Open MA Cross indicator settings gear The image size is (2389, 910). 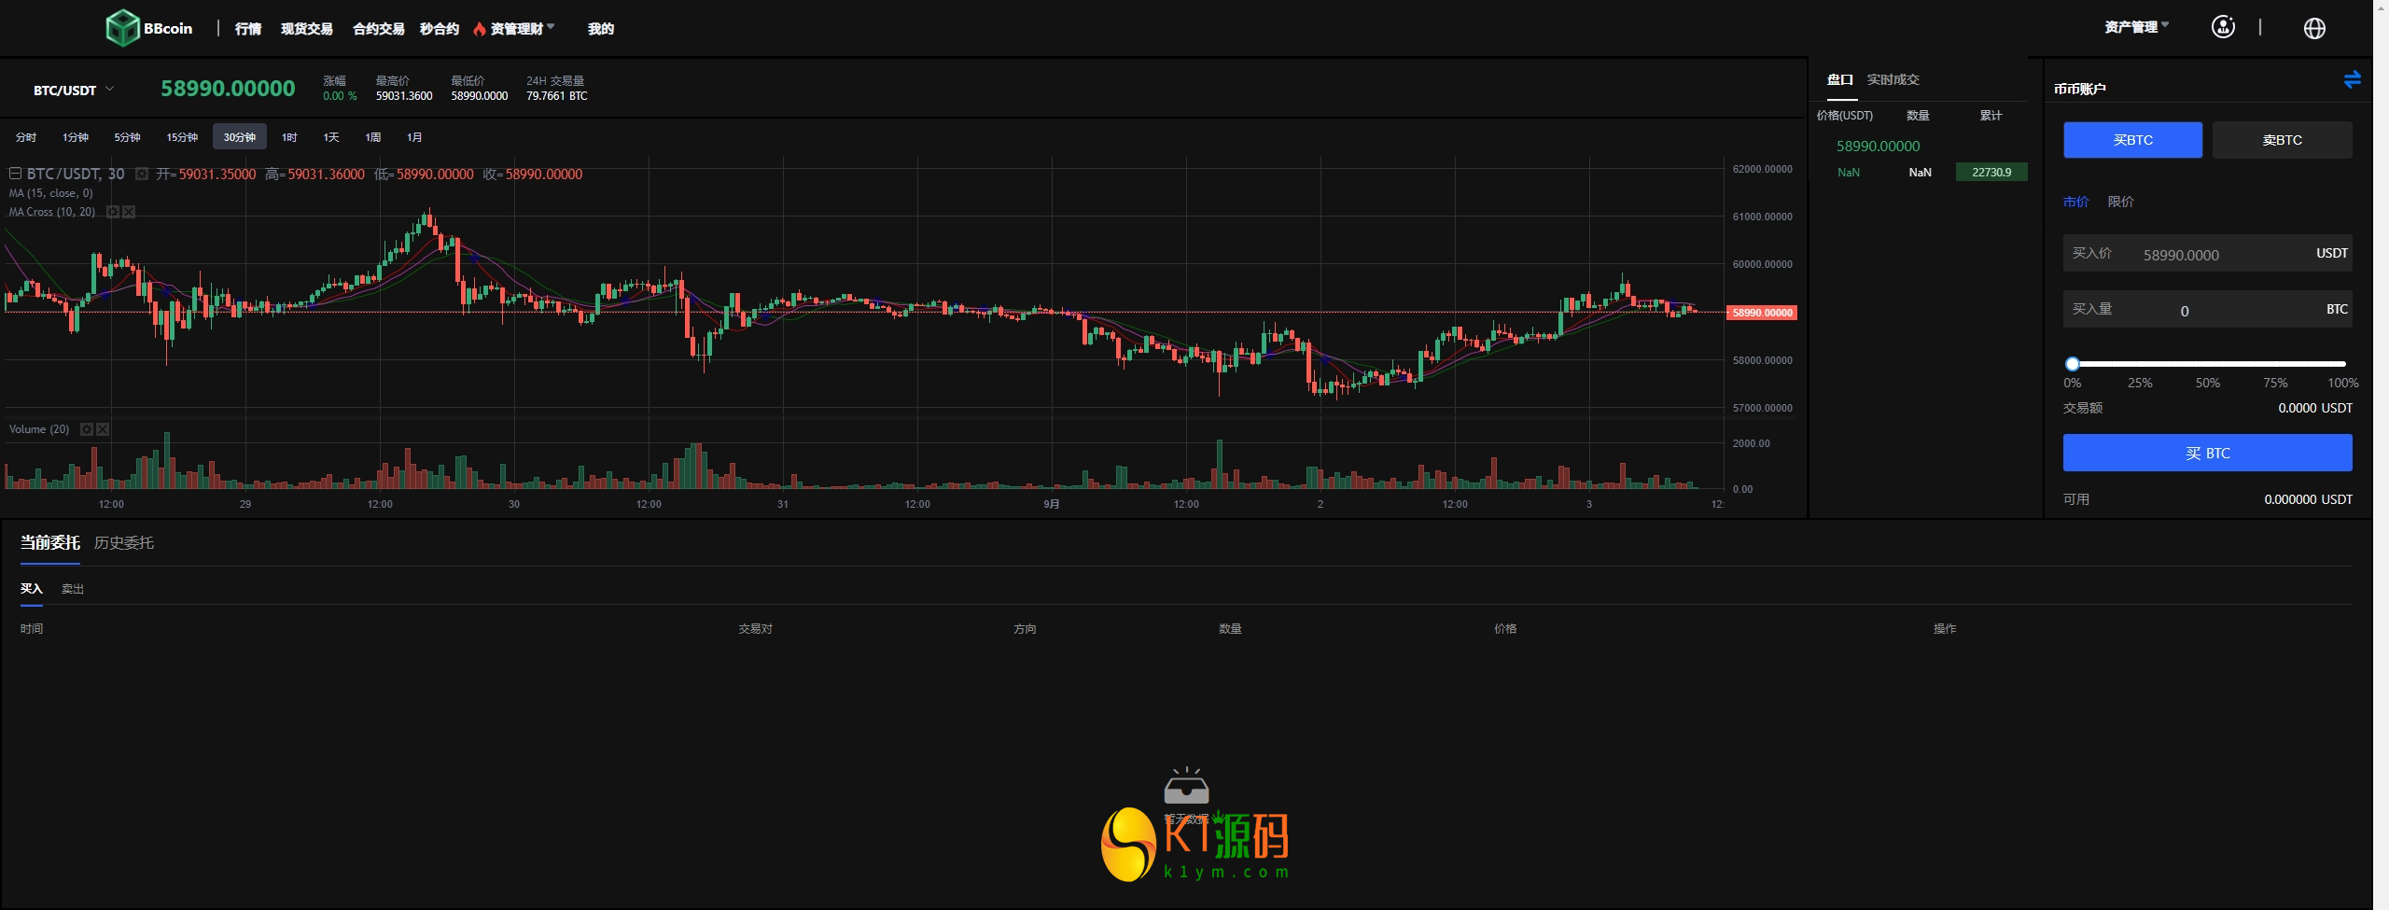point(113,212)
